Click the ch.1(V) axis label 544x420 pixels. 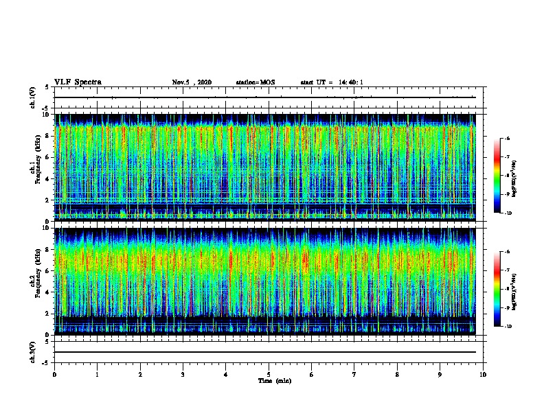[32, 97]
